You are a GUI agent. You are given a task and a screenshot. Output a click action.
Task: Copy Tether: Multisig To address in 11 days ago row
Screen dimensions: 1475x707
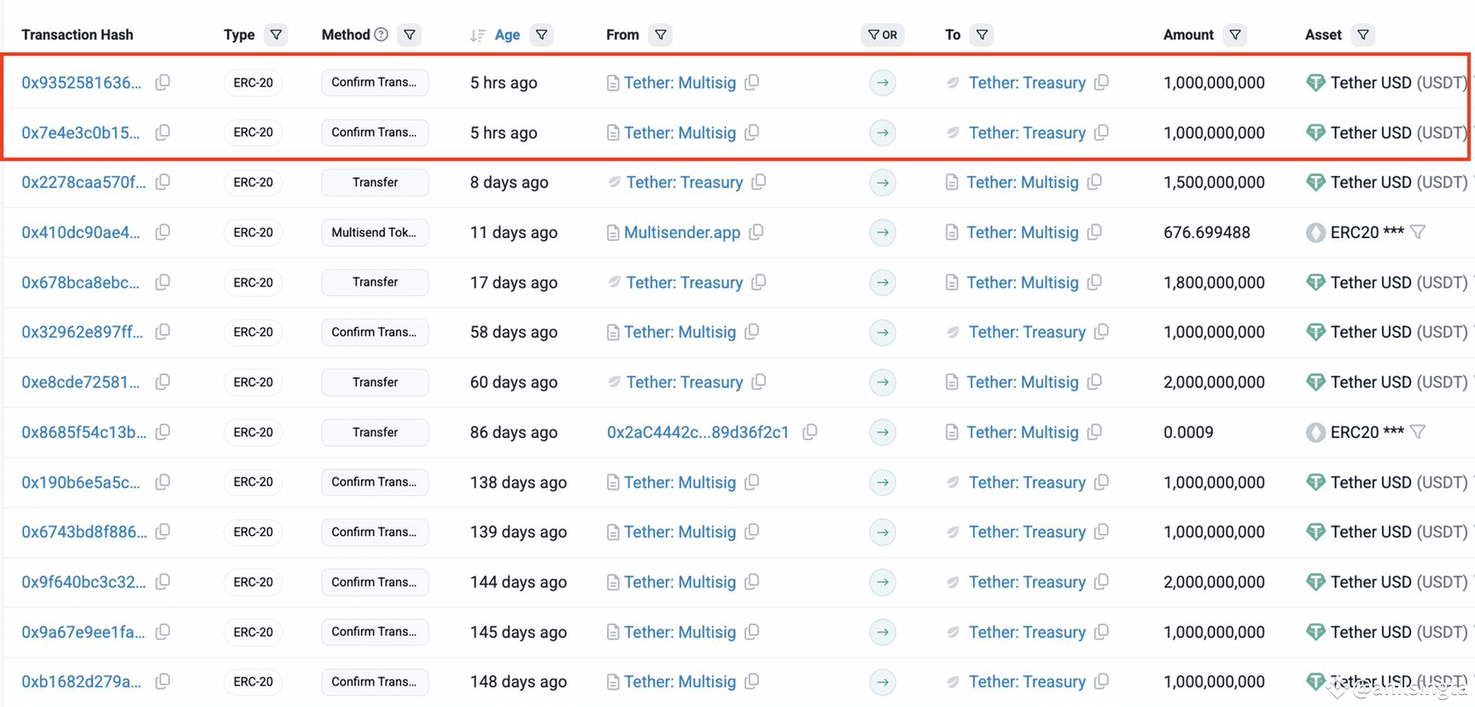coord(1094,232)
